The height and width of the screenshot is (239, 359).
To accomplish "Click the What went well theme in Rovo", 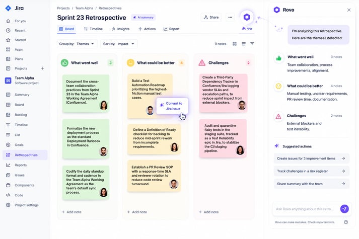I will [311, 63].
